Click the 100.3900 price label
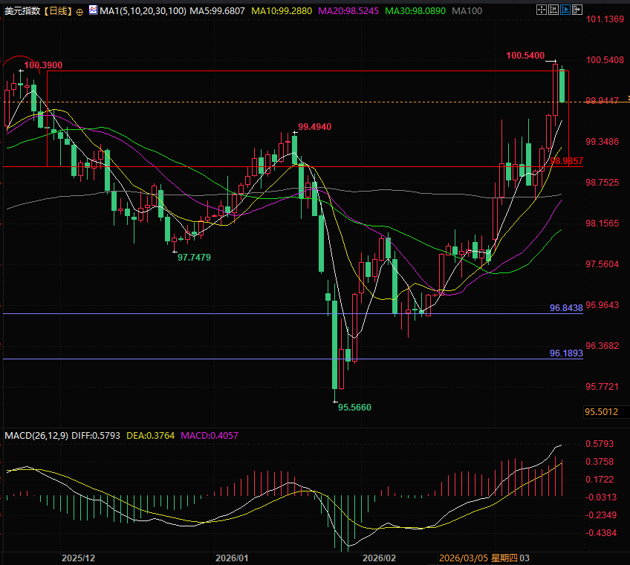The width and height of the screenshot is (630, 565). point(43,65)
